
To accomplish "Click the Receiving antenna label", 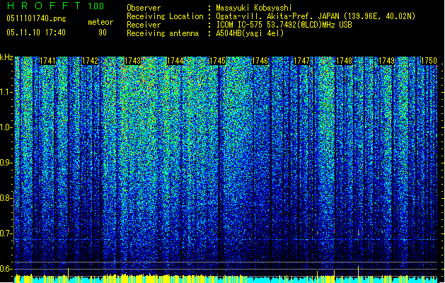I will 163,33.
